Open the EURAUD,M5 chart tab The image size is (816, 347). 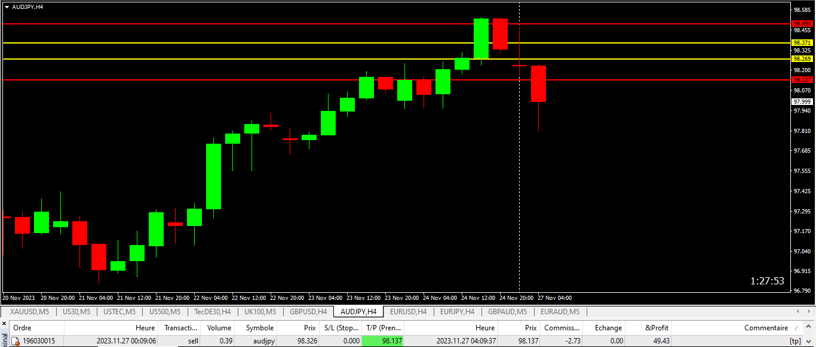560,311
